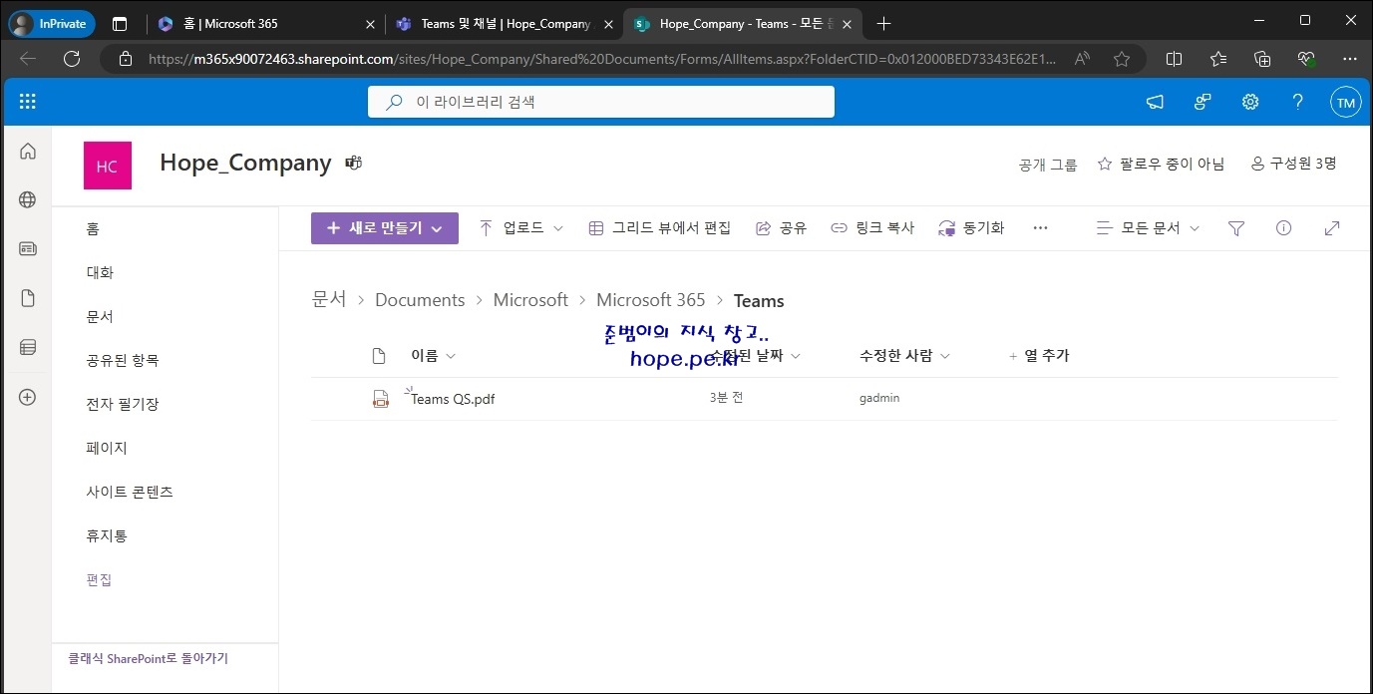Image resolution: width=1373 pixels, height=694 pixels.
Task: Go to SharePoint home via house icon
Action: tap(28, 152)
